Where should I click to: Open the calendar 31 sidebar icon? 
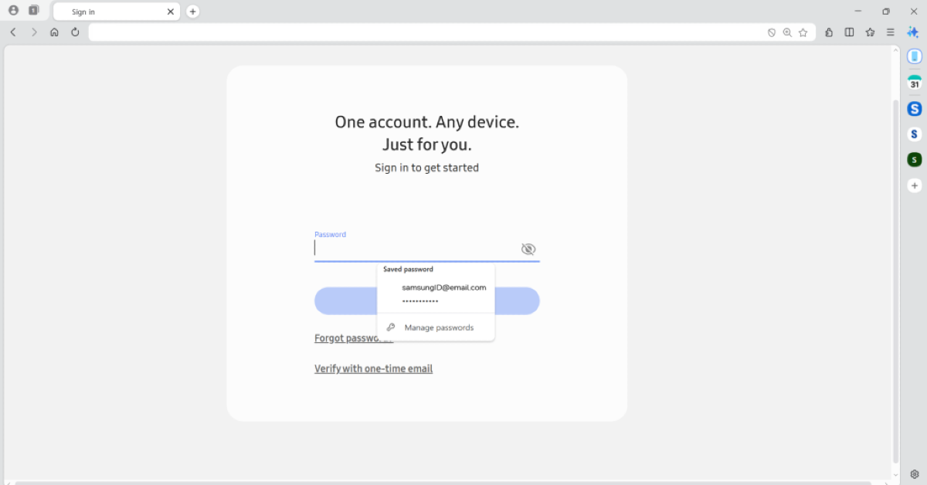pos(915,83)
